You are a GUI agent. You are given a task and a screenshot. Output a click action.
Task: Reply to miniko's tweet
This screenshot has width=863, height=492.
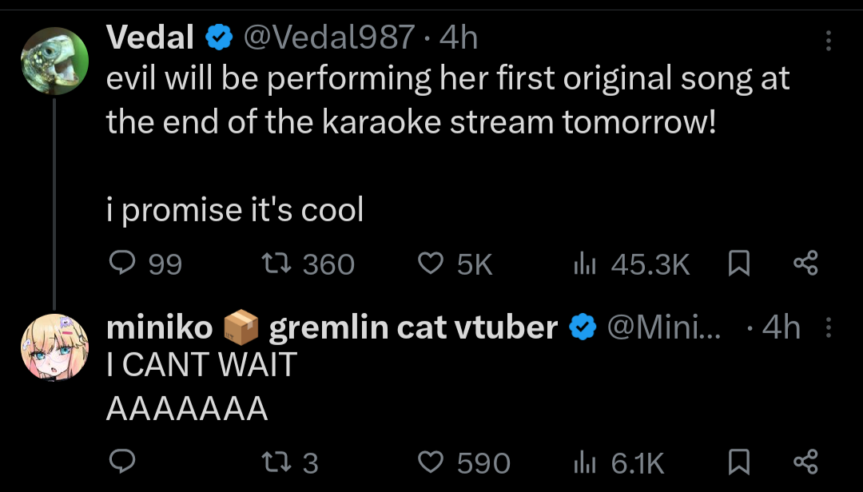point(122,462)
